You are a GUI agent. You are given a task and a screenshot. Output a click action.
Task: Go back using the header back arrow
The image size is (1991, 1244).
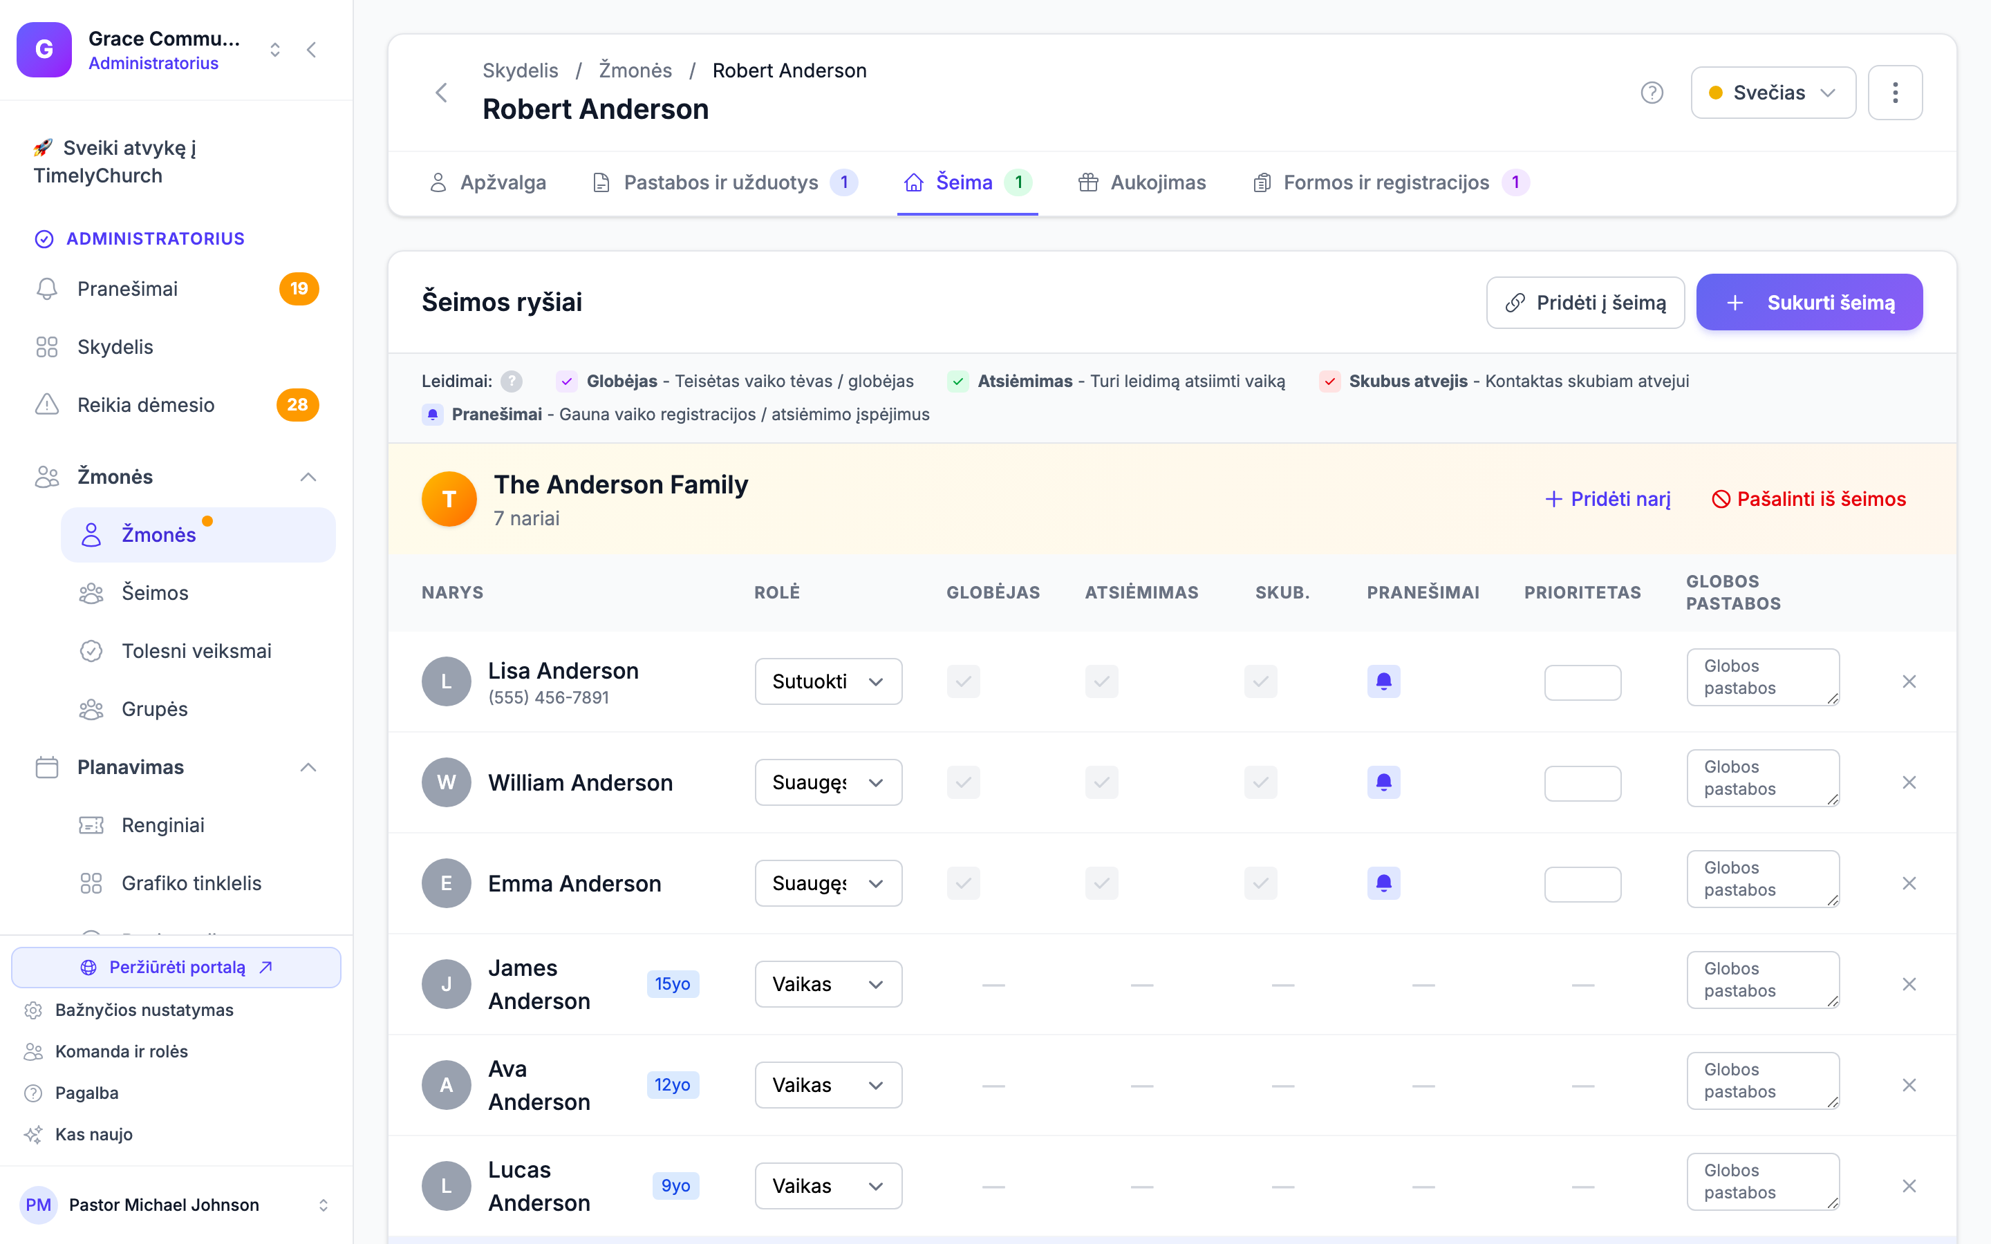coord(442,93)
